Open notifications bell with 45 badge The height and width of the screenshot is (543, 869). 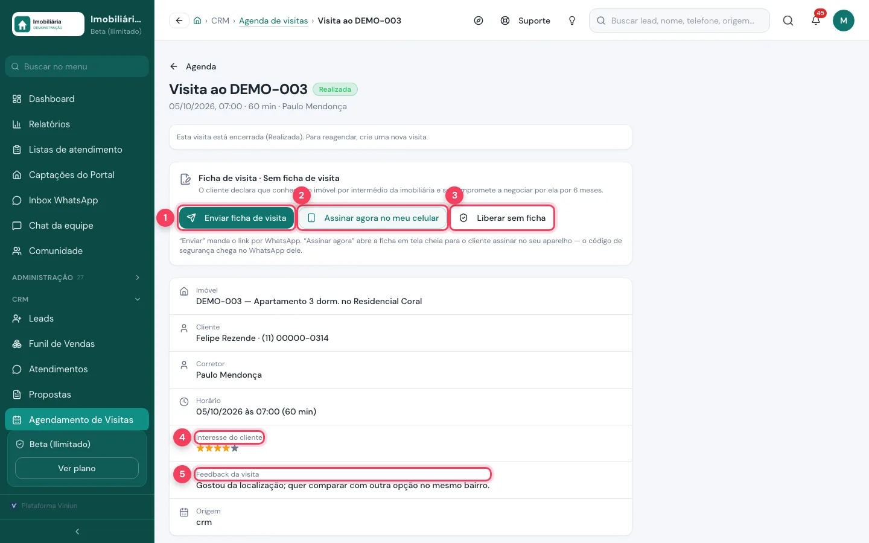[x=816, y=21]
